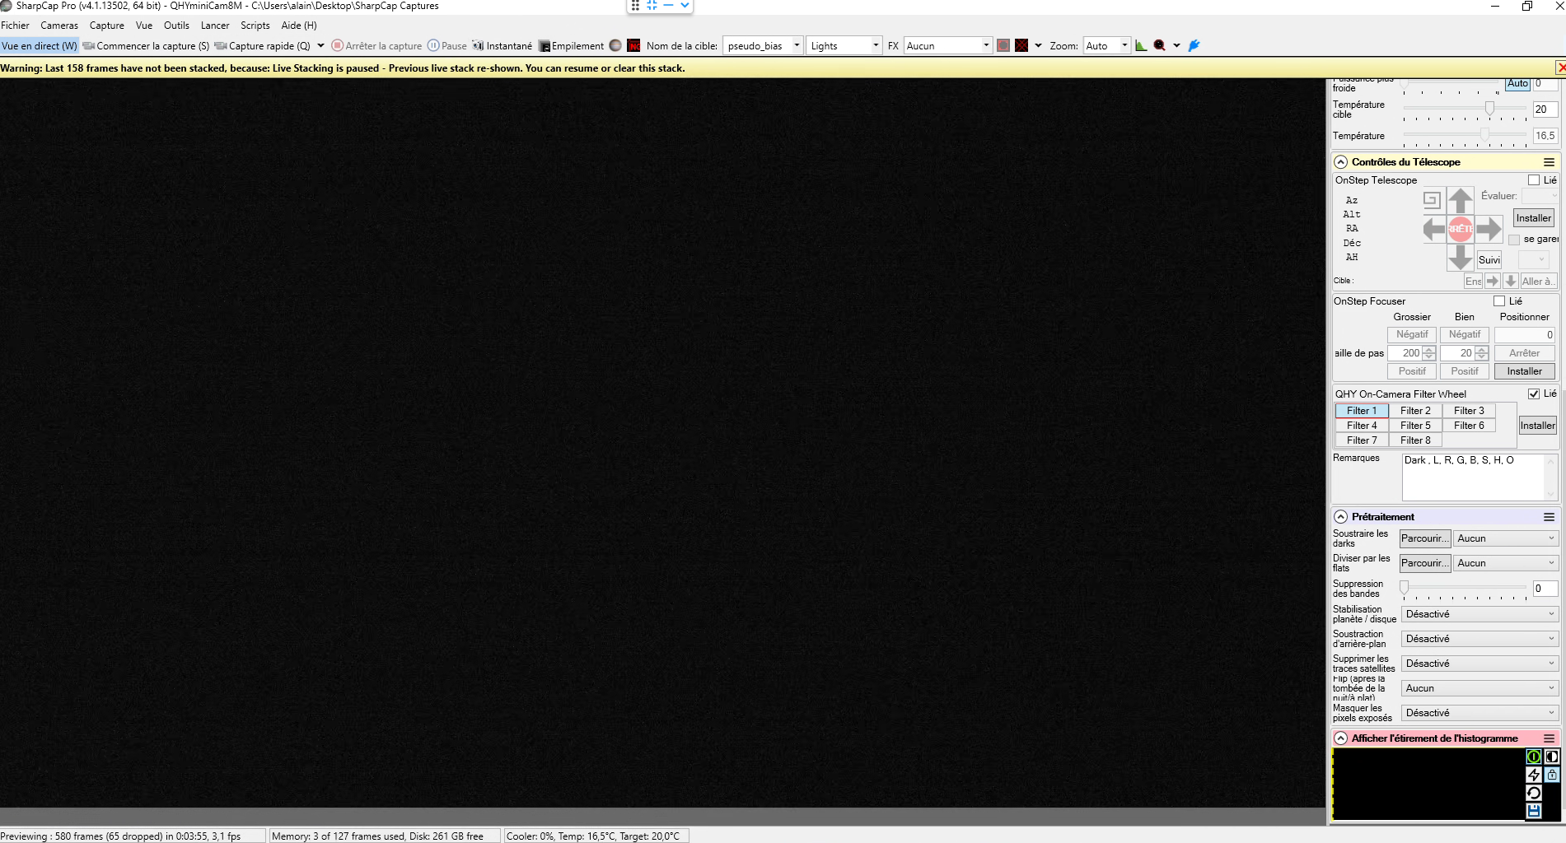Click the red NC icon in toolbar

pos(633,45)
